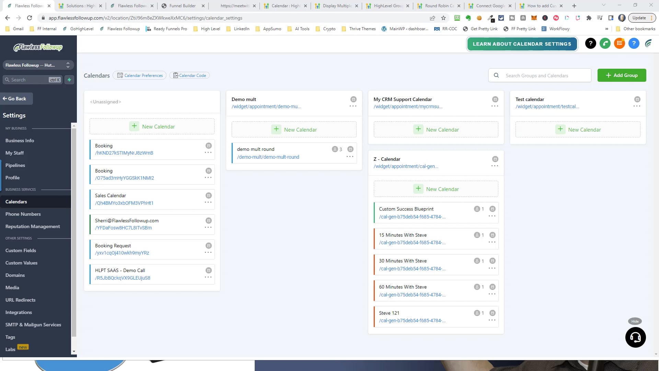The image size is (659, 371).
Task: Click the icon on the Custom Success Blueprint card
Action: [492, 209]
